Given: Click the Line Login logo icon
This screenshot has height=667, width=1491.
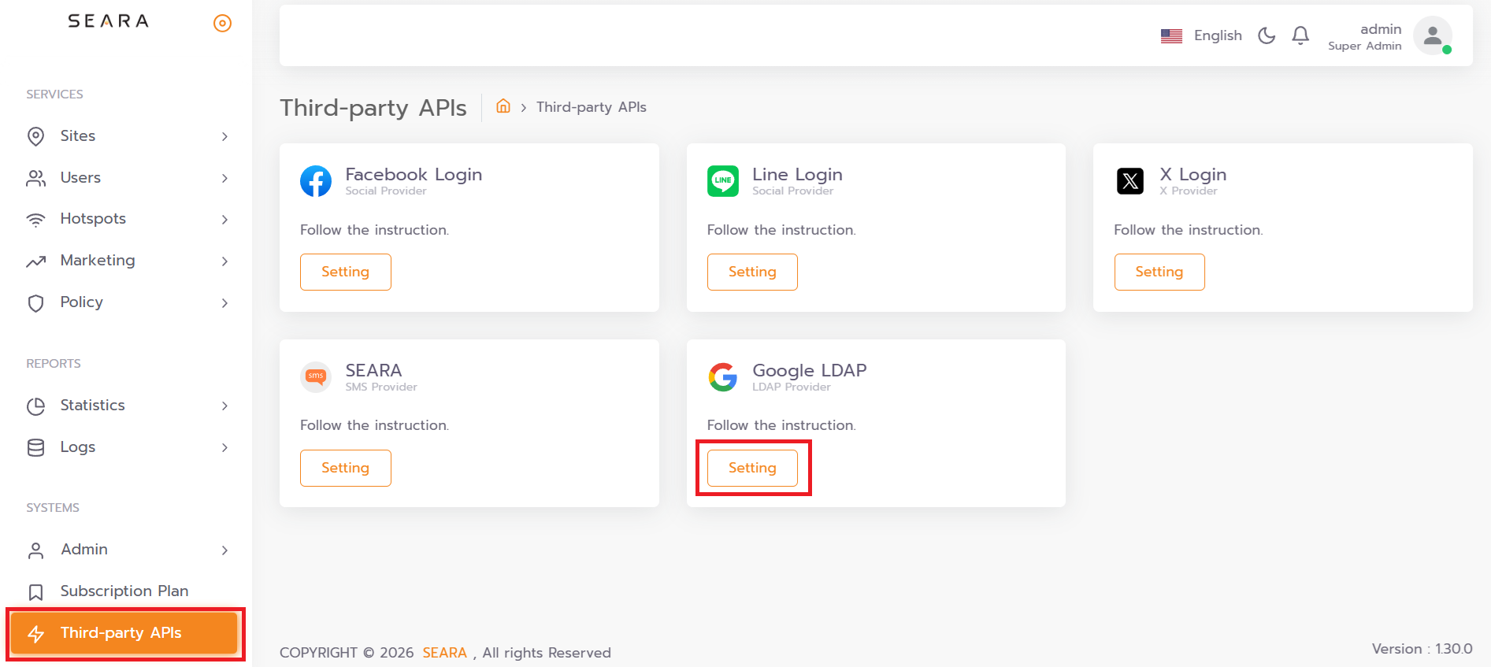Looking at the screenshot, I should tap(722, 181).
